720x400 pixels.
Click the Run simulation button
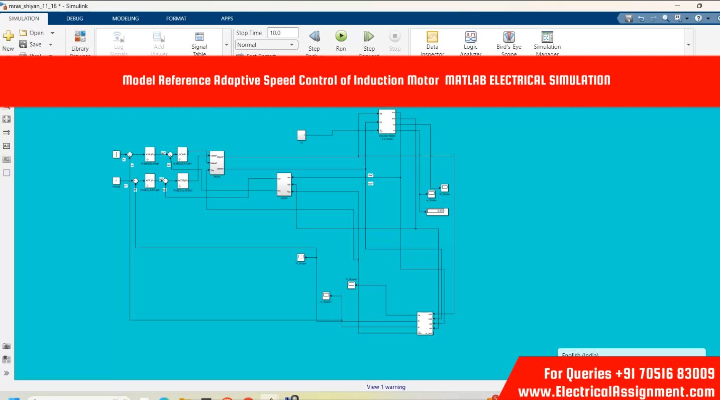341,36
